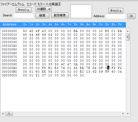Select byte FF in row 000000B0
The image size is (138, 122).
(x=107, y=72)
